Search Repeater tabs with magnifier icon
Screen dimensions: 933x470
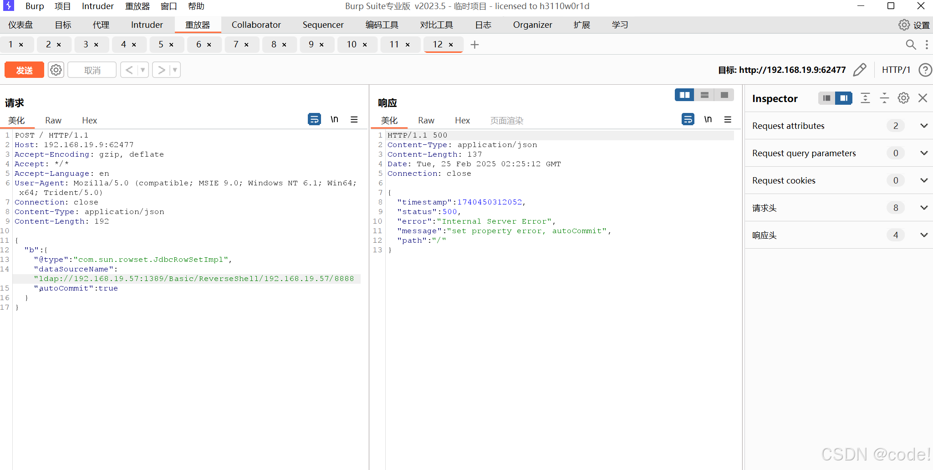pos(911,44)
